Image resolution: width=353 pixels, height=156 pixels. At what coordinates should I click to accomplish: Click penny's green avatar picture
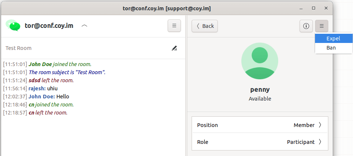coord(260,61)
